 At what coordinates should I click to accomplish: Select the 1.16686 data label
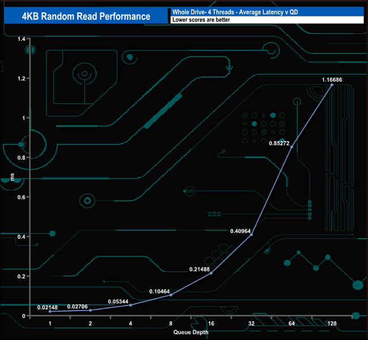coord(332,80)
